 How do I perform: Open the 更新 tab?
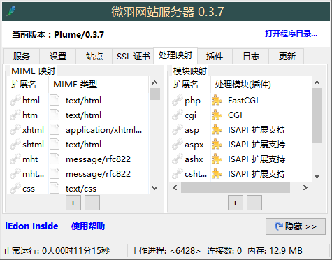[287, 56]
